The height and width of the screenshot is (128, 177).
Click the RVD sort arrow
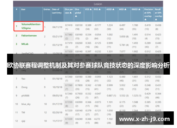(99, 9)
